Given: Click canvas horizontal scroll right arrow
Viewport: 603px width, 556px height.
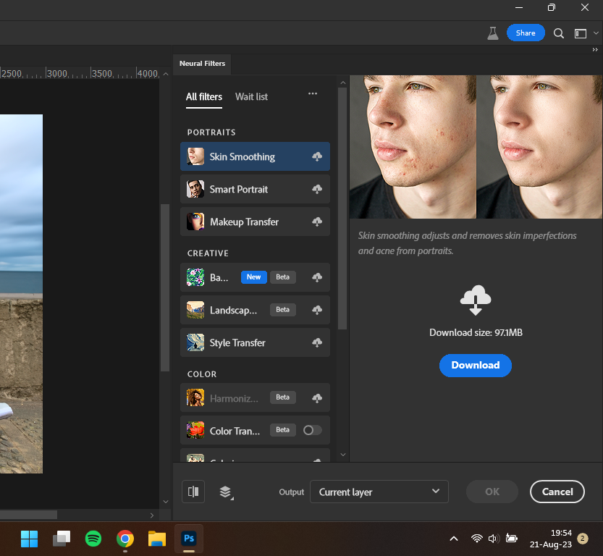Looking at the screenshot, I should click(152, 515).
